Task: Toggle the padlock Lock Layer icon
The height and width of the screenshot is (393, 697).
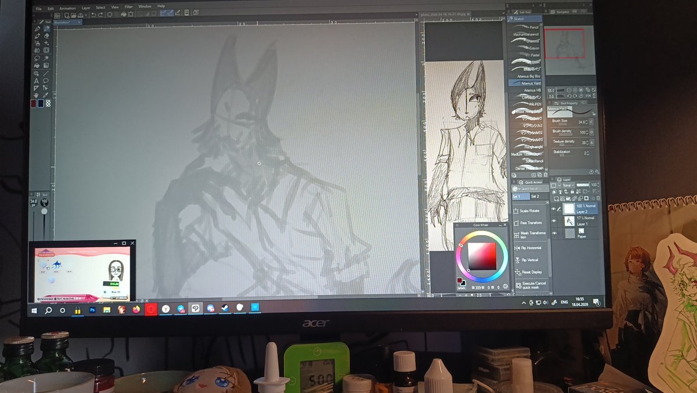Action: (572, 192)
